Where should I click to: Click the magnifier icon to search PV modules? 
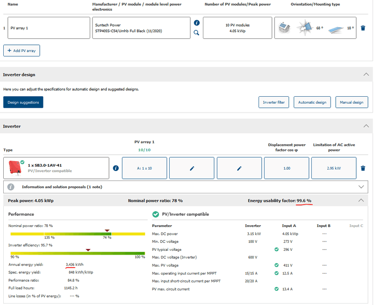[x=197, y=33]
